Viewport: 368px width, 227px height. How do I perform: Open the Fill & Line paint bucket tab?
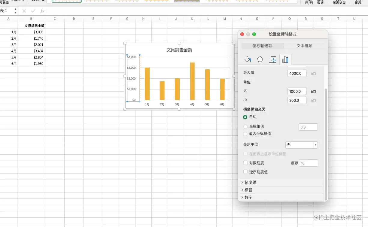coord(248,59)
